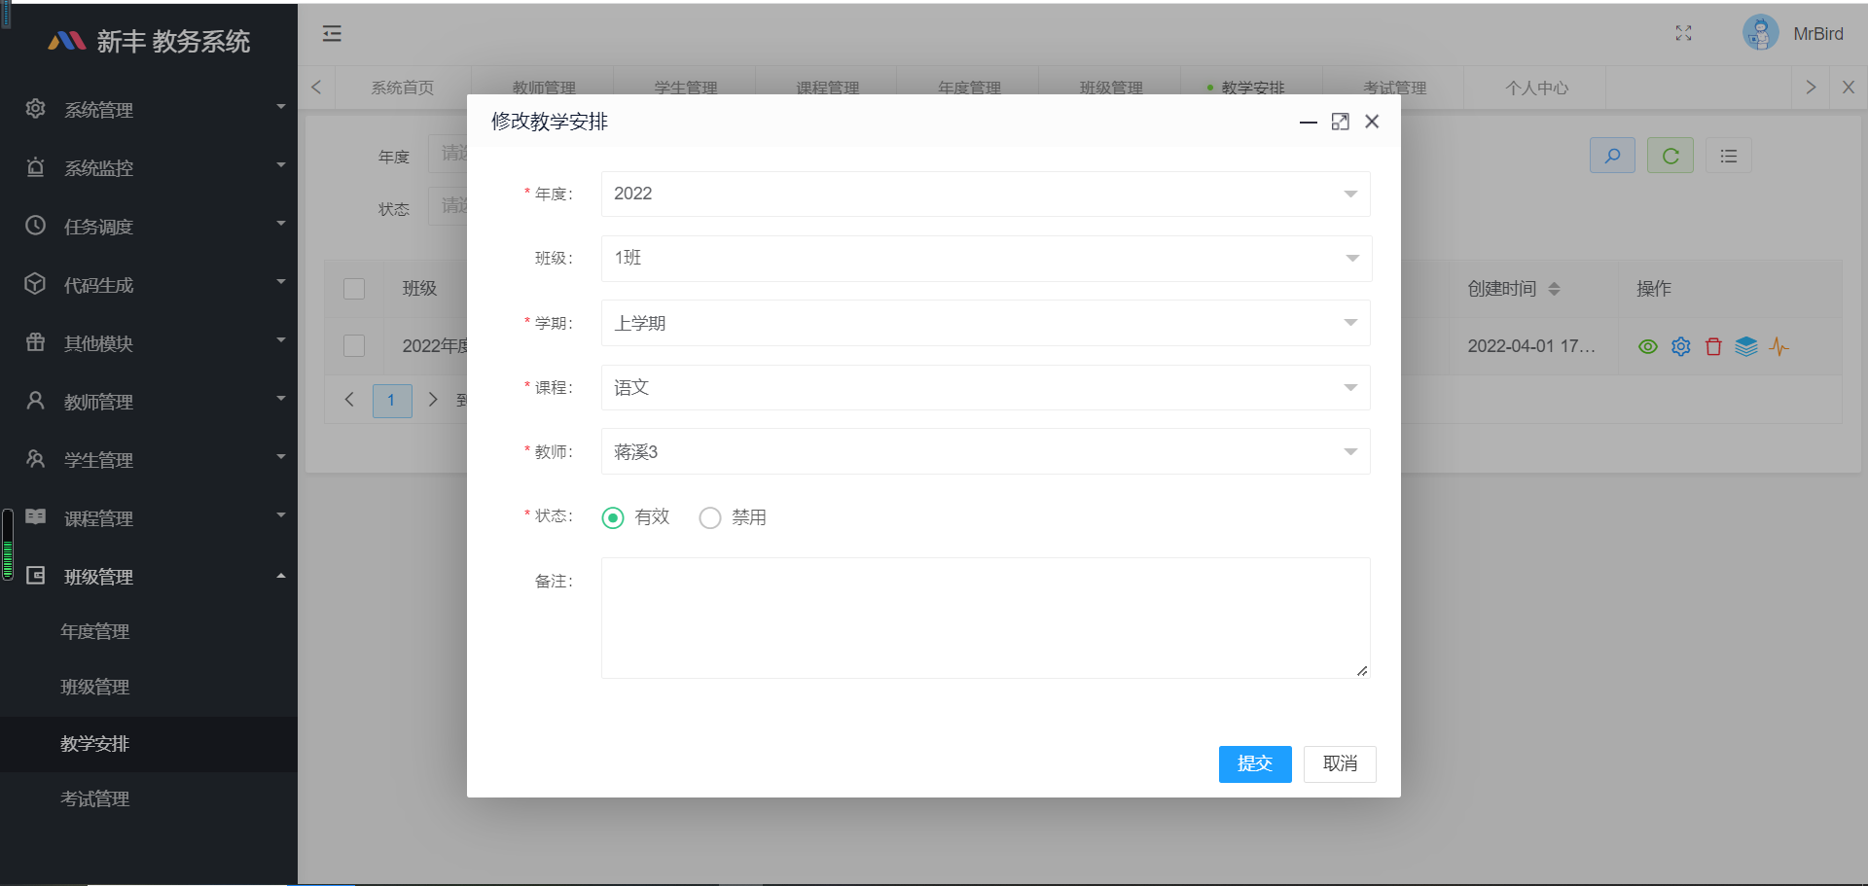
Task: Open the list columns menu button
Action: pyautogui.click(x=1729, y=156)
